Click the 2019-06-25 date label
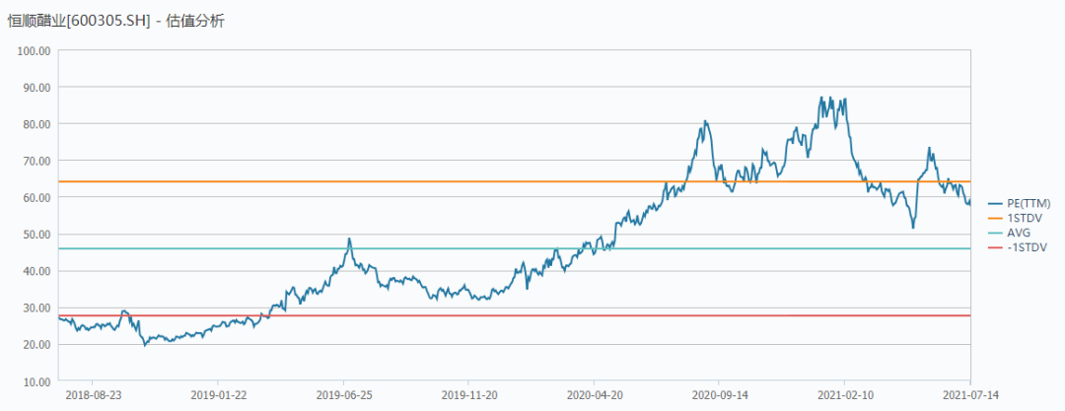Image resolution: width=1065 pixels, height=411 pixels. point(343,394)
